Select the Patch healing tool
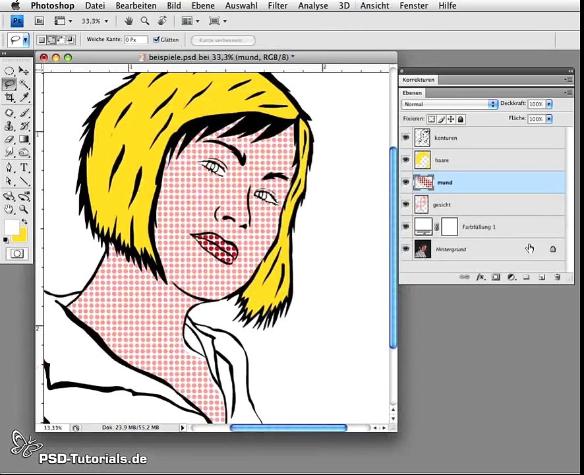 pos(9,113)
